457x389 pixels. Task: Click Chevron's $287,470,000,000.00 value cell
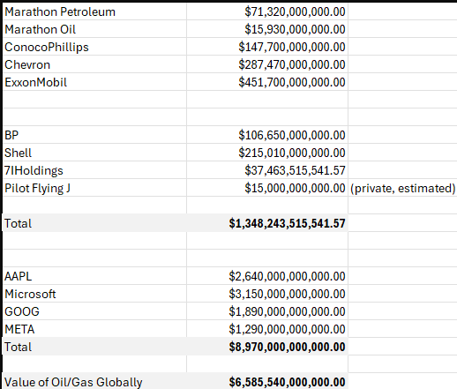point(267,64)
